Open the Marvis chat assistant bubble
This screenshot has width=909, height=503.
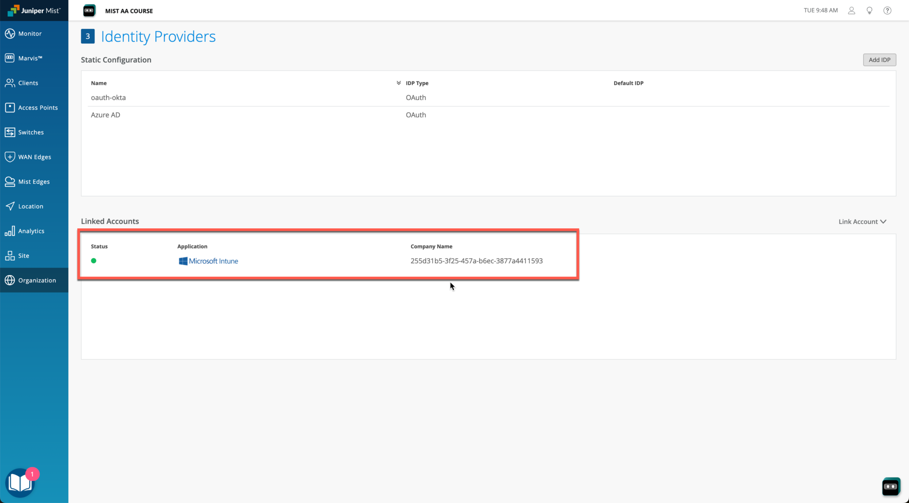click(x=891, y=486)
